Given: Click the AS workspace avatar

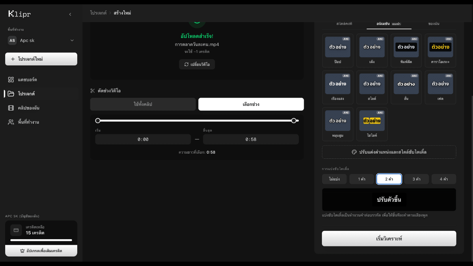Looking at the screenshot, I should [12, 41].
